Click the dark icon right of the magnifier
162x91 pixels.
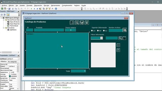pyautogui.click(x=124, y=38)
